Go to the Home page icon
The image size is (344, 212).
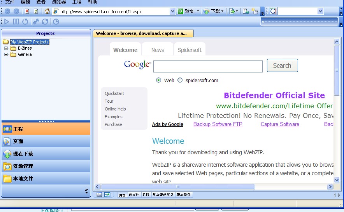pos(47,11)
